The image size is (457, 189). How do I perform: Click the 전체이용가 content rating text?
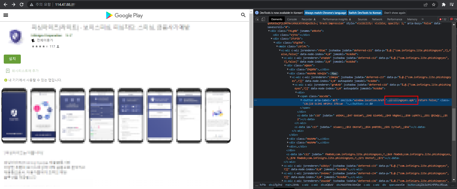click(x=45, y=40)
